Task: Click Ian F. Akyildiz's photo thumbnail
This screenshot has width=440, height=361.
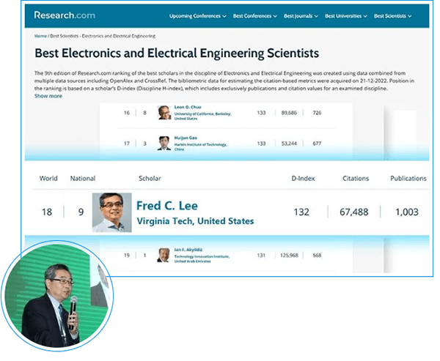Action: click(x=164, y=256)
